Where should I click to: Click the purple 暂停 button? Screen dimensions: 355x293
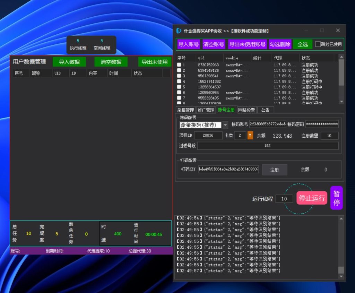point(336,198)
